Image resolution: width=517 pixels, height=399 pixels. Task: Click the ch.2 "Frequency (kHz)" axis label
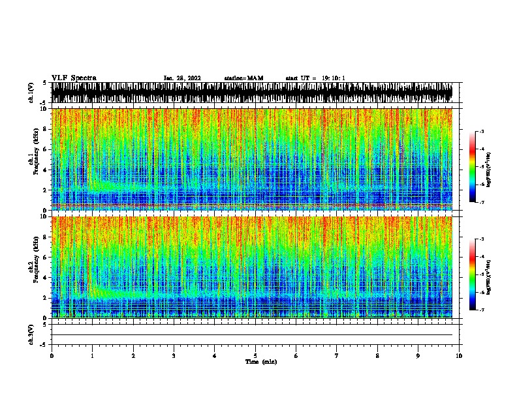[x=36, y=259]
